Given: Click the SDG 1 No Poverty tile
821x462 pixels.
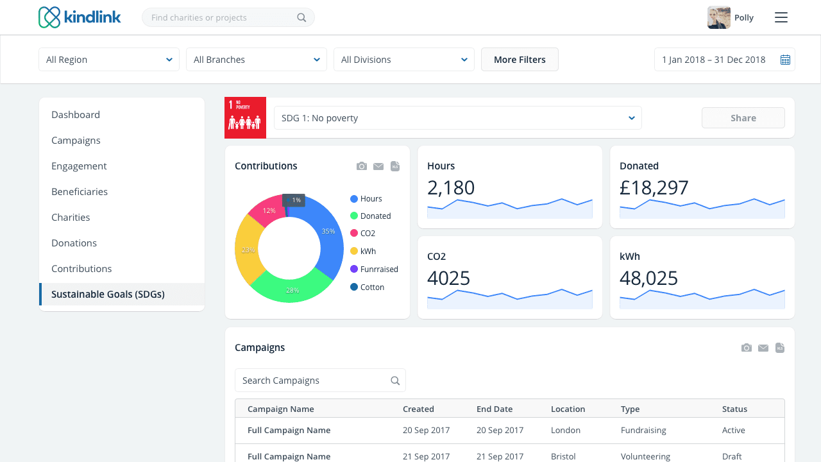Looking at the screenshot, I should click(245, 118).
